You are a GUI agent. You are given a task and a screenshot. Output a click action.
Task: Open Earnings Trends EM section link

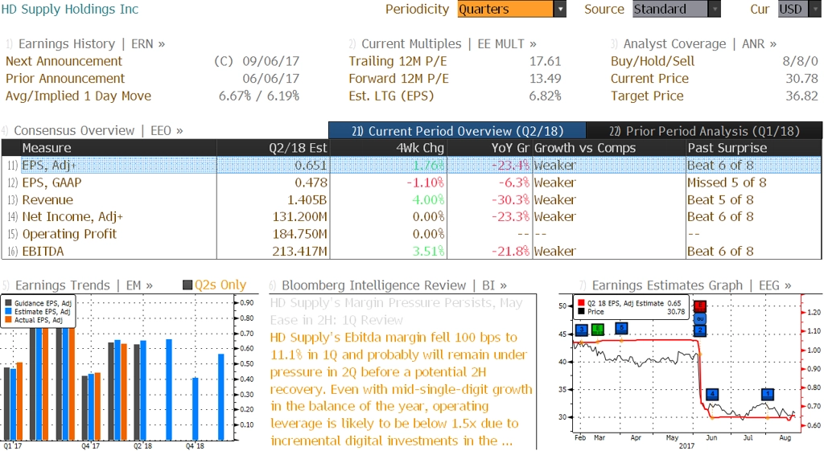pos(78,285)
